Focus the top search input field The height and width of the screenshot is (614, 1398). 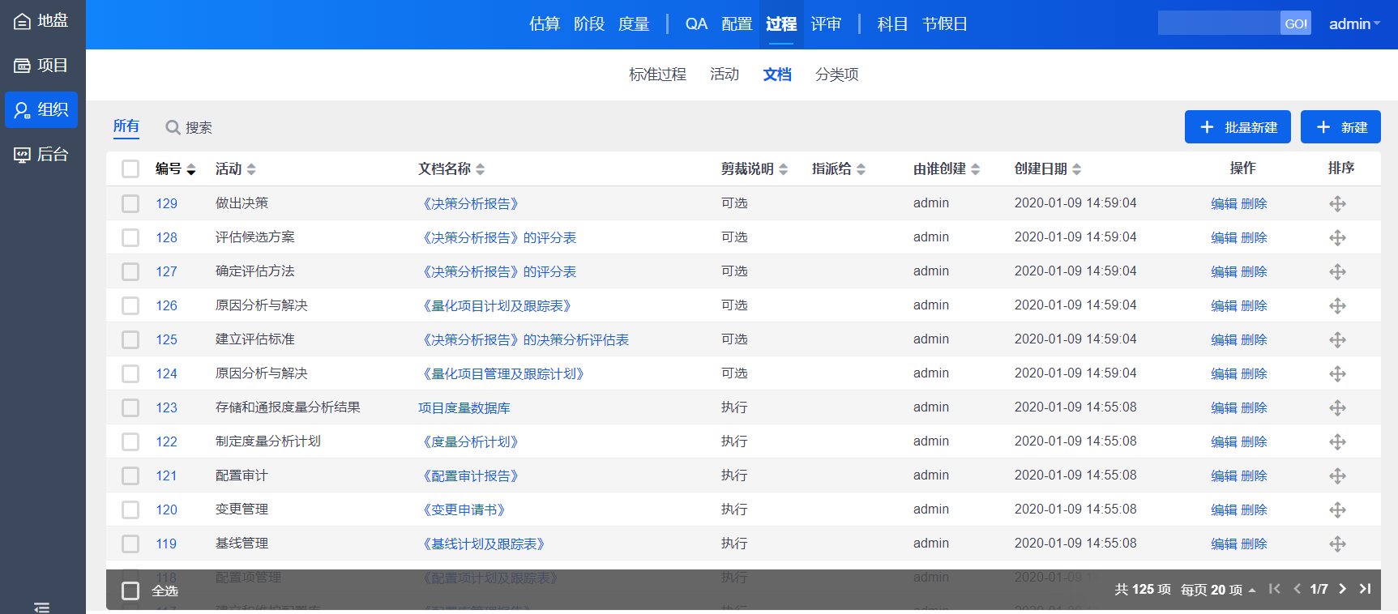tap(1219, 23)
